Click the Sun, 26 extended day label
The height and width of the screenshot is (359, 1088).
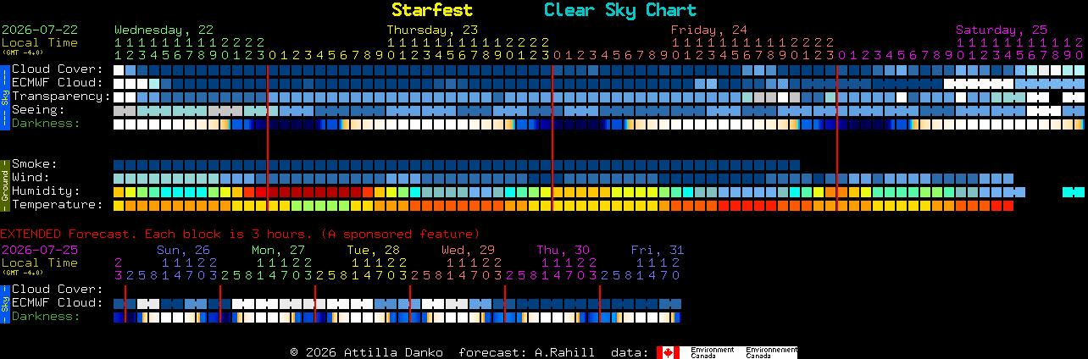183,250
